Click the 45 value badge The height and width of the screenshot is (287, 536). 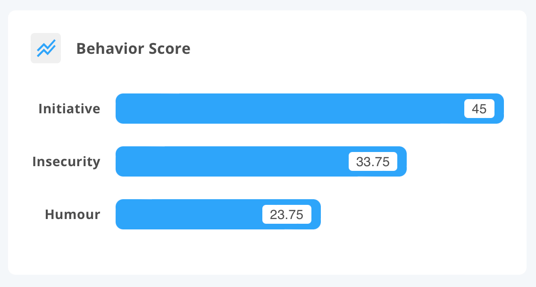click(x=479, y=109)
